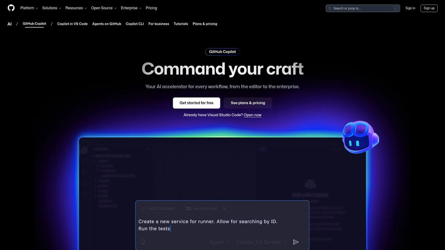Open the Agent mode dropdown
Viewport: 445px width, 250px height.
[218, 241]
